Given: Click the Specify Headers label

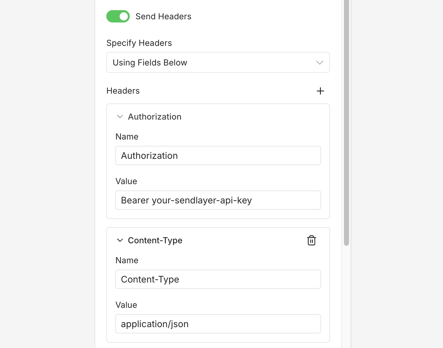Looking at the screenshot, I should pos(139,43).
